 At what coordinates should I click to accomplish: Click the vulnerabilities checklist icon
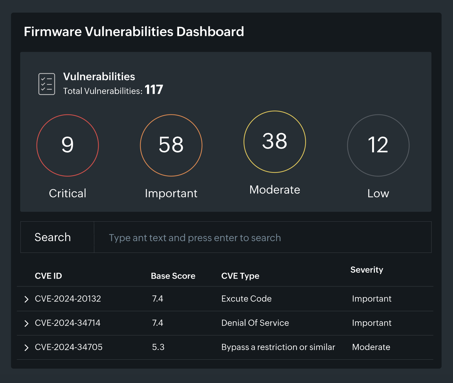(47, 84)
